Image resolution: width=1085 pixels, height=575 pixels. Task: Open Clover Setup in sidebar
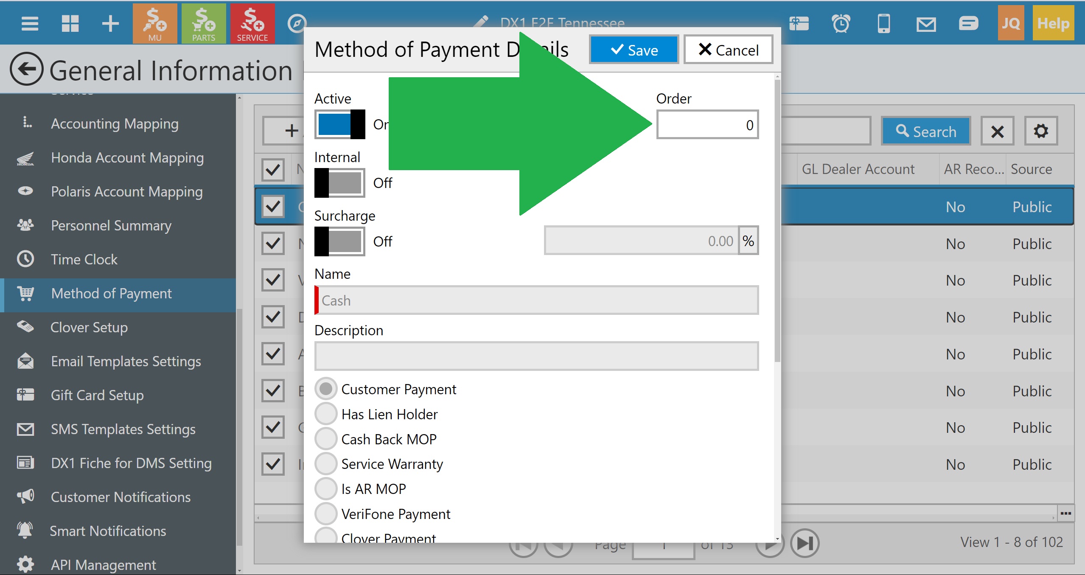(x=89, y=327)
